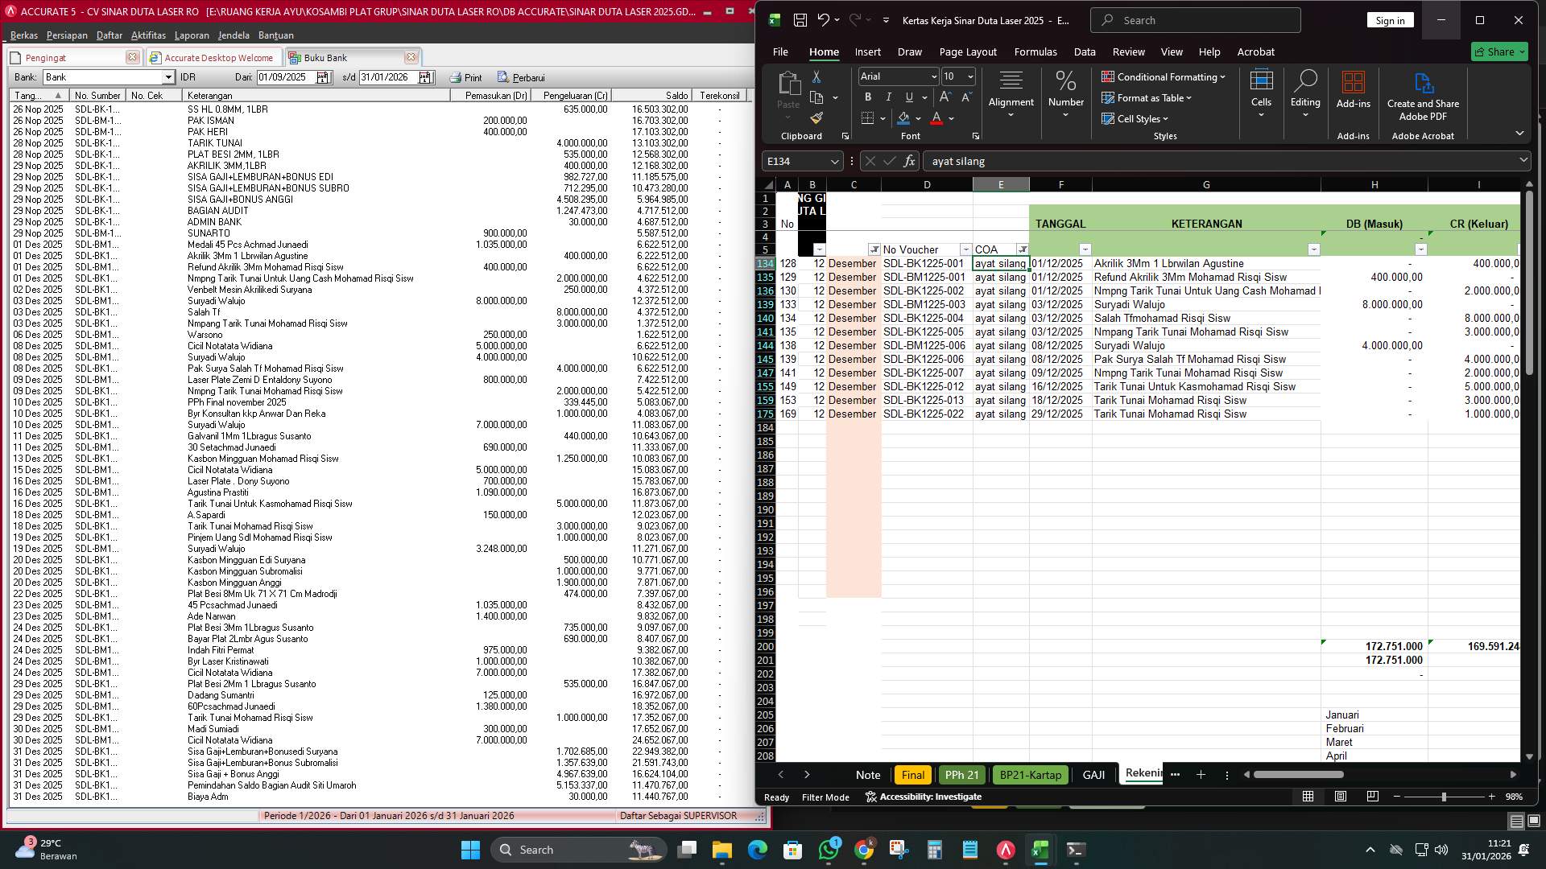Switch to Page Break Preview in the status bar
Viewport: 1546px width, 869px height.
click(x=1372, y=797)
